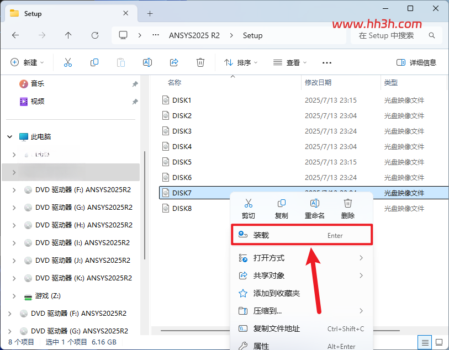Open the 查看 view dropdown
The height and width of the screenshot is (350, 449).
(290, 62)
